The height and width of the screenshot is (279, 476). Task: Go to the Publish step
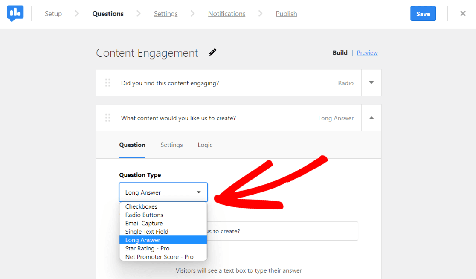pos(286,13)
